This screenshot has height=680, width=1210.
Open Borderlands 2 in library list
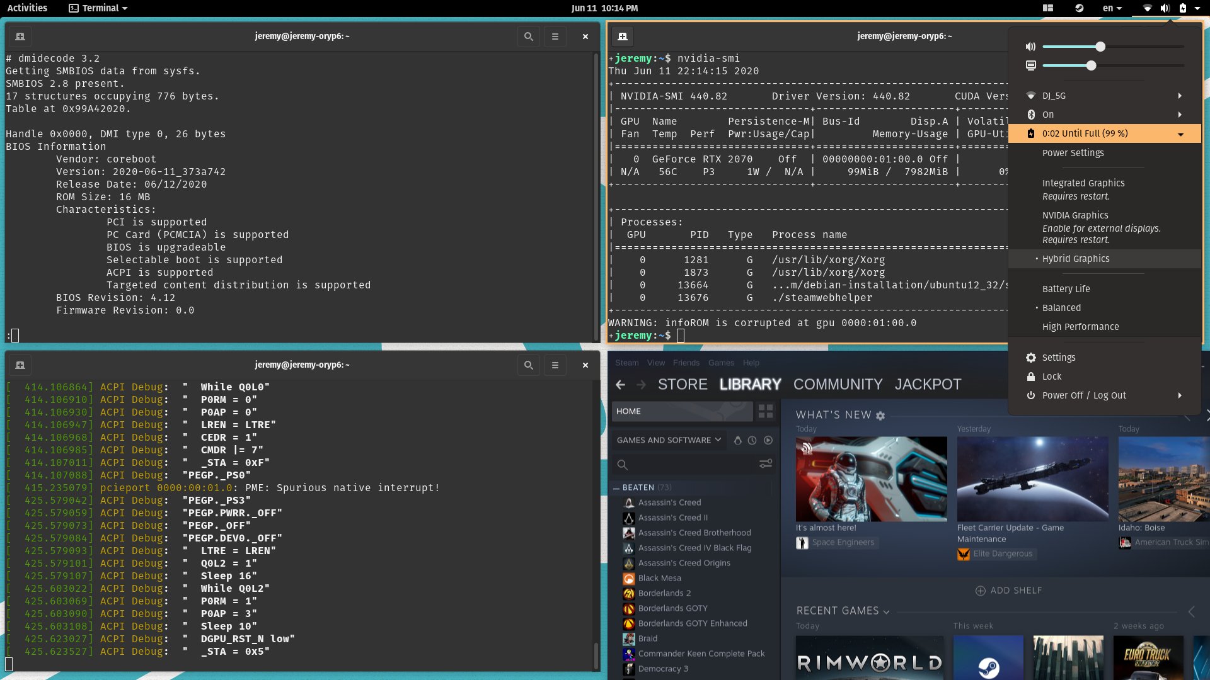664,593
